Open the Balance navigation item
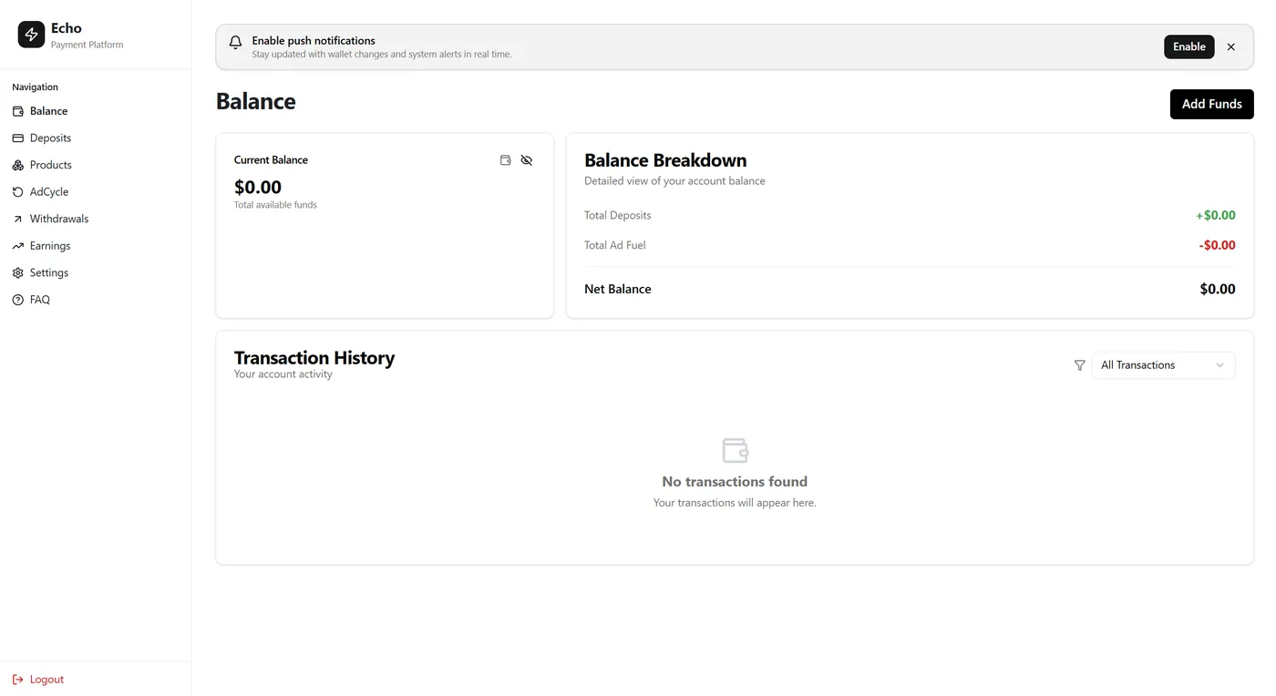The width and height of the screenshot is (1276, 696). pyautogui.click(x=95, y=111)
